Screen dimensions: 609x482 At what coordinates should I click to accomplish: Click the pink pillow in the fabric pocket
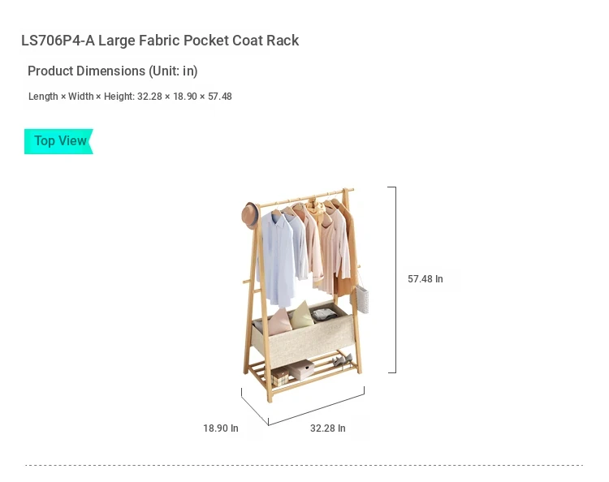click(279, 321)
